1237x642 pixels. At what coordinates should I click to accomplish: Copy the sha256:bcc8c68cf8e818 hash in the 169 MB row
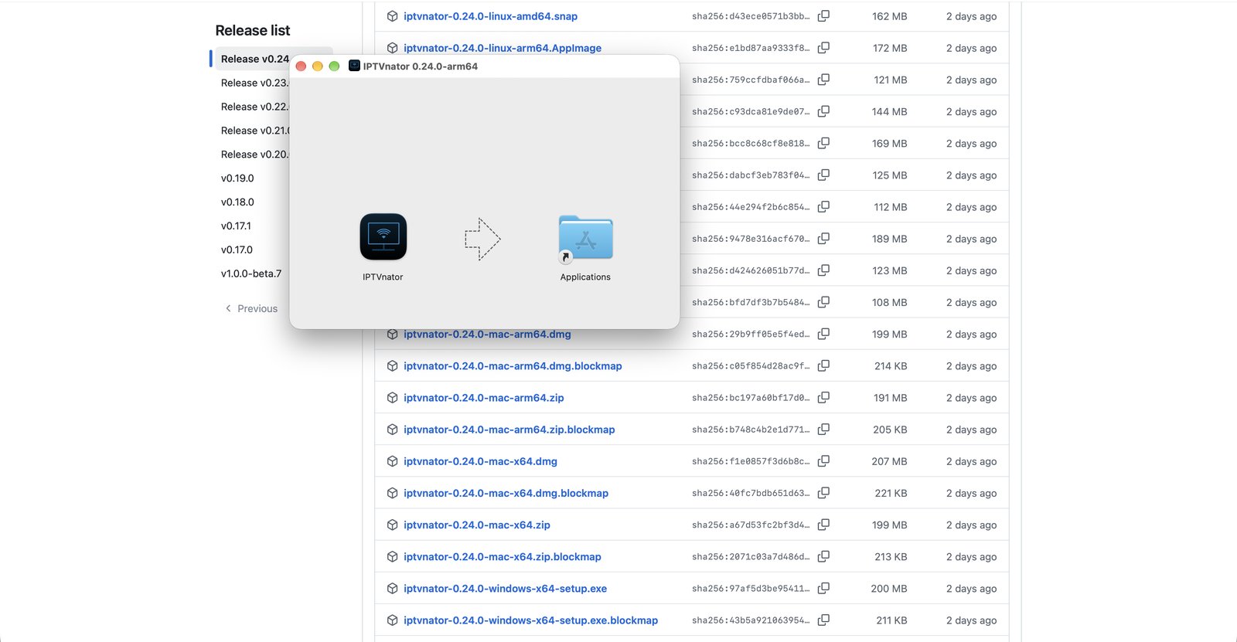tap(823, 143)
